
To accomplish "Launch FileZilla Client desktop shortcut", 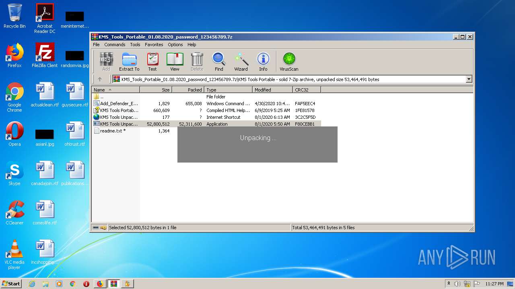I will [45, 55].
